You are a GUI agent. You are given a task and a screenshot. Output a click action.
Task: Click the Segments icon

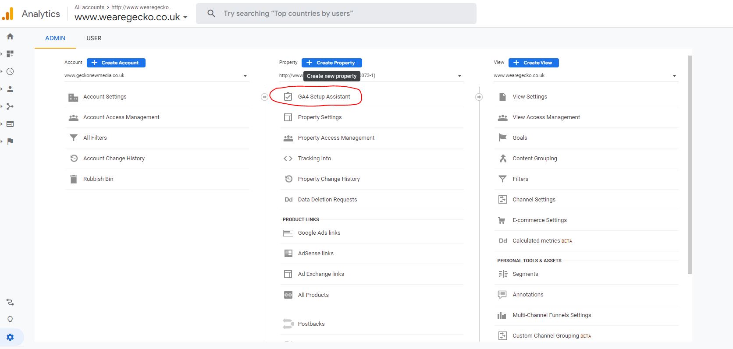(x=503, y=274)
